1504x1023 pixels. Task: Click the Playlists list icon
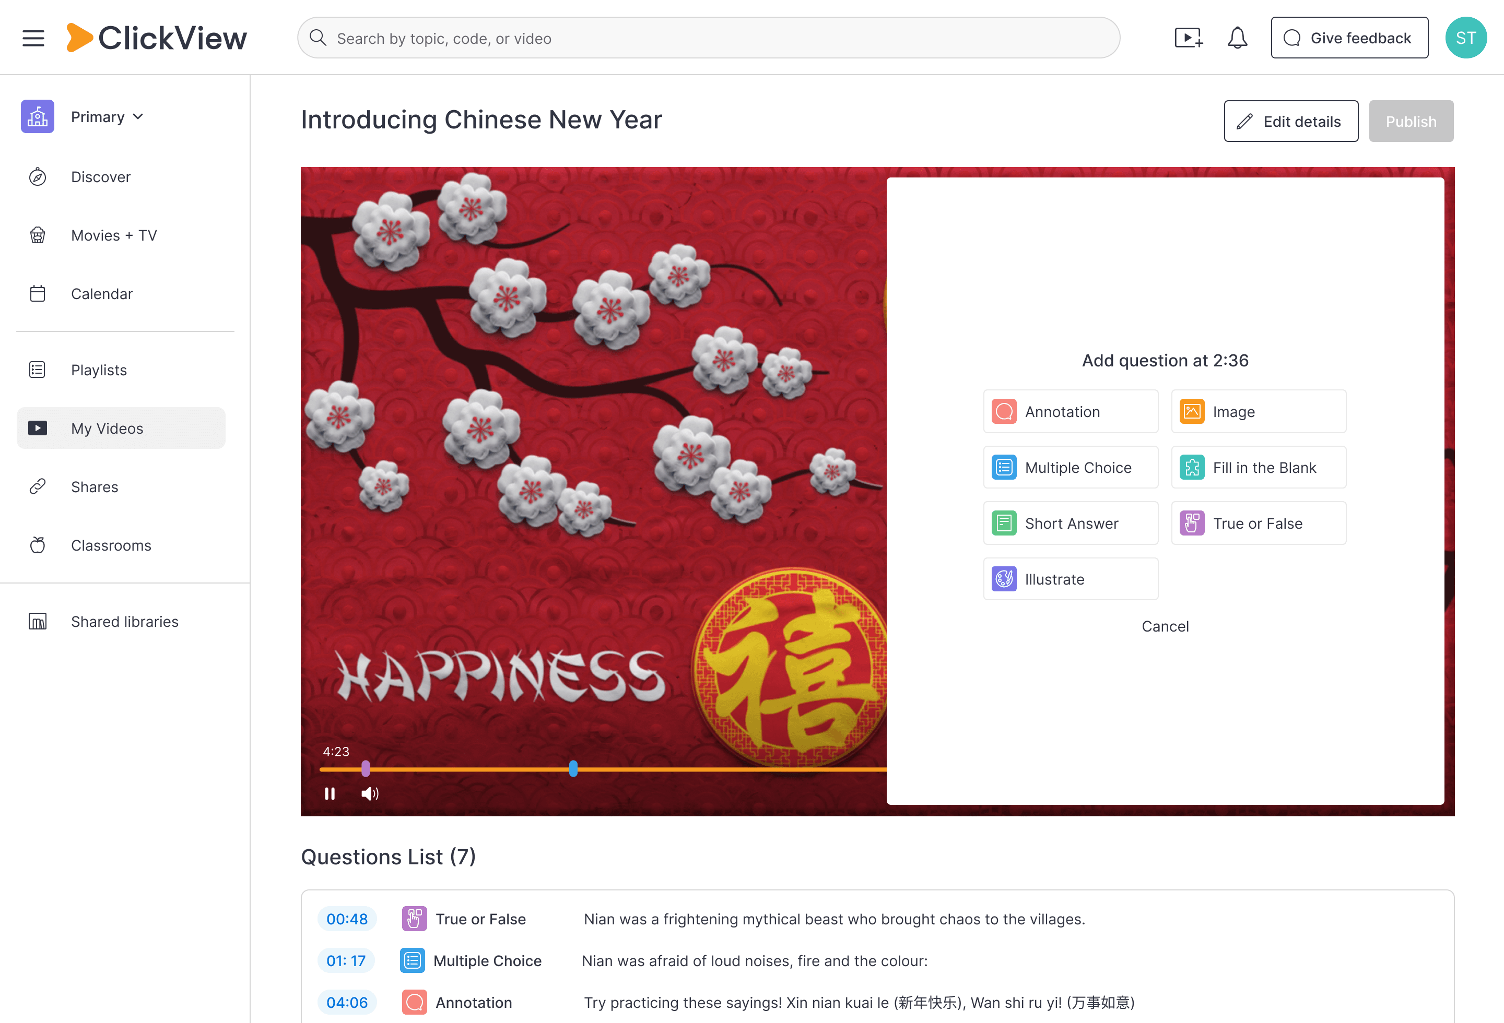point(38,370)
